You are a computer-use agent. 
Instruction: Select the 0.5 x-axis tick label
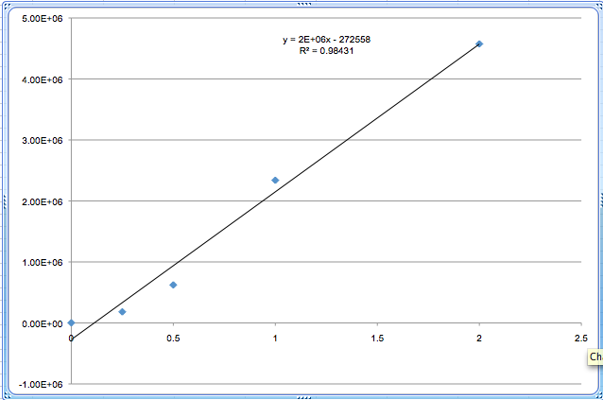[x=173, y=337]
